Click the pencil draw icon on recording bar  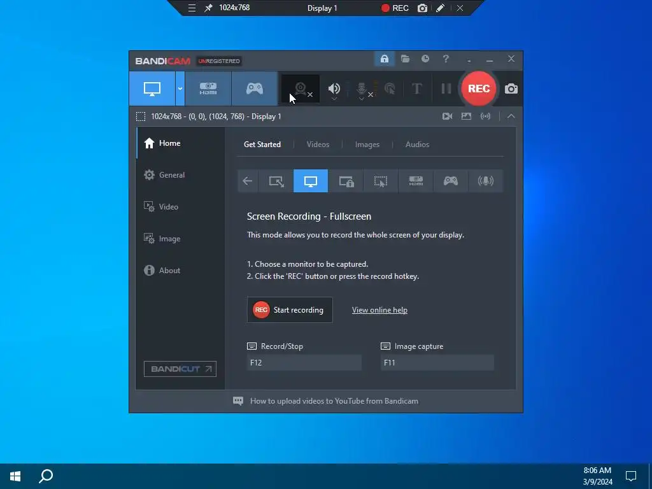coord(441,8)
